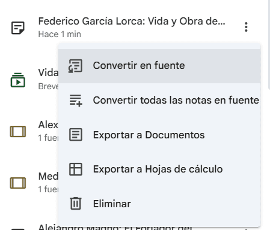Select Exportar a Documentos option

pos(159,135)
